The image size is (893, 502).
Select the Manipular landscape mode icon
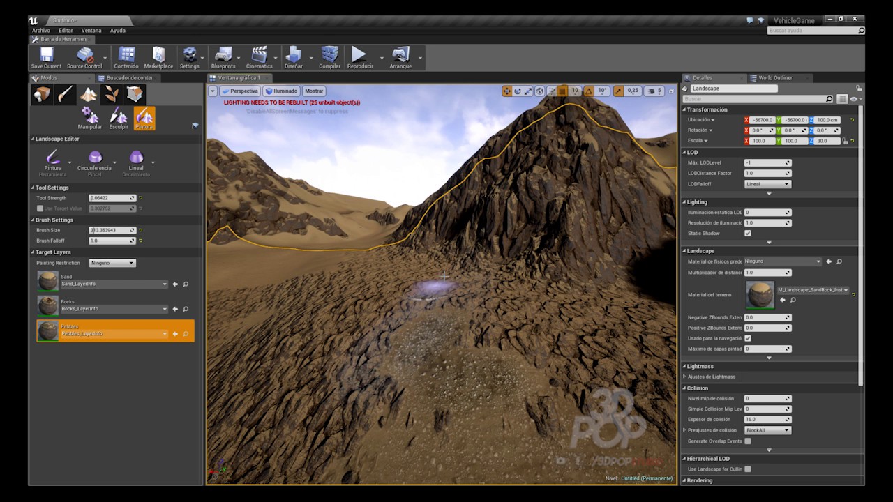[x=89, y=115]
